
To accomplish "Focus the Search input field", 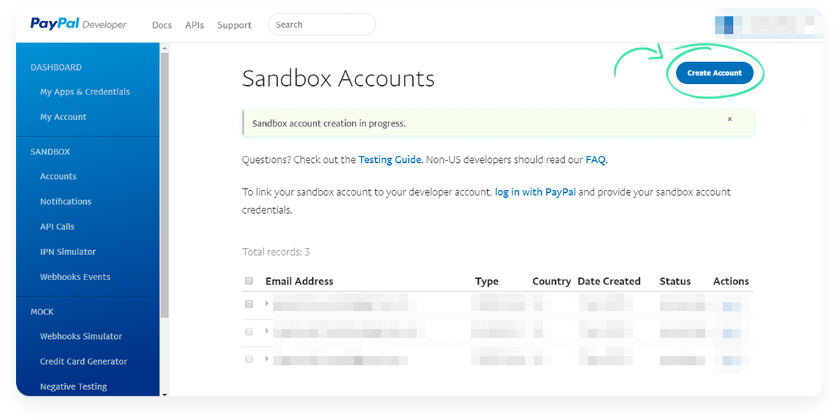I will coord(322,24).
